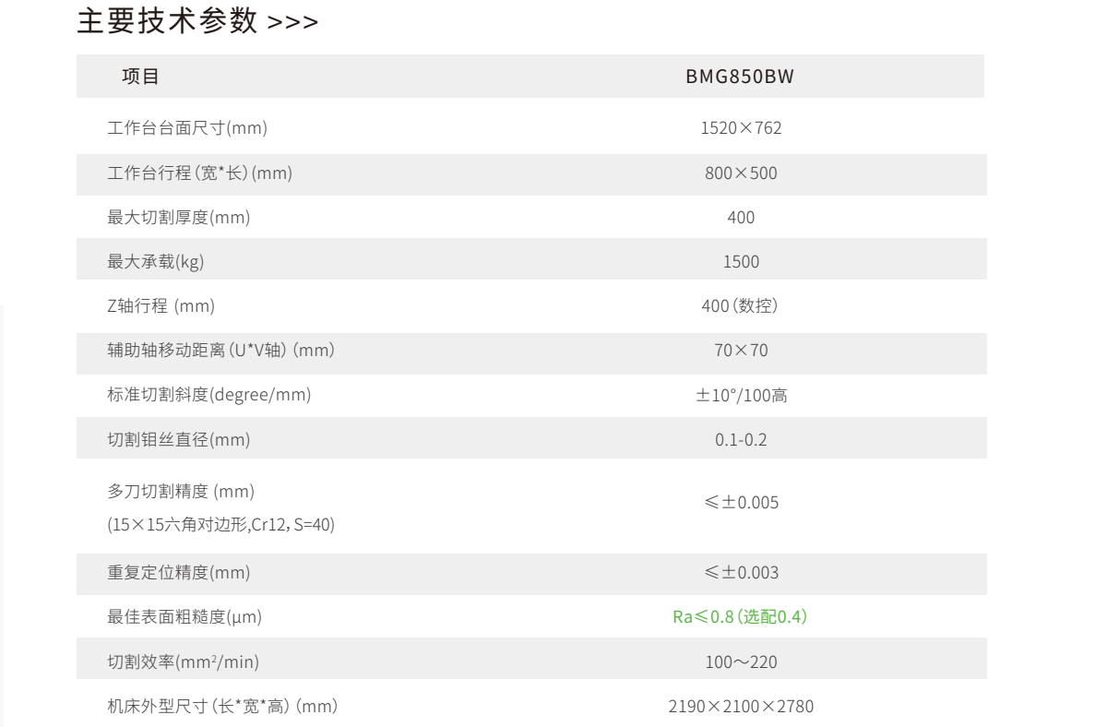Select the 工作台台面尺寸(mm) row label
1107x727 pixels.
pos(187,128)
